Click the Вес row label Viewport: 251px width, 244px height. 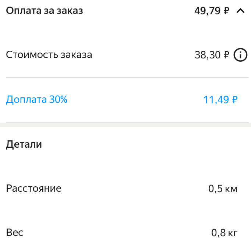[15, 233]
